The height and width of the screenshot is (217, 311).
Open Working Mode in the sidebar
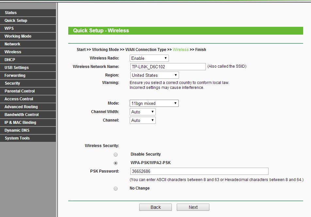[28, 36]
